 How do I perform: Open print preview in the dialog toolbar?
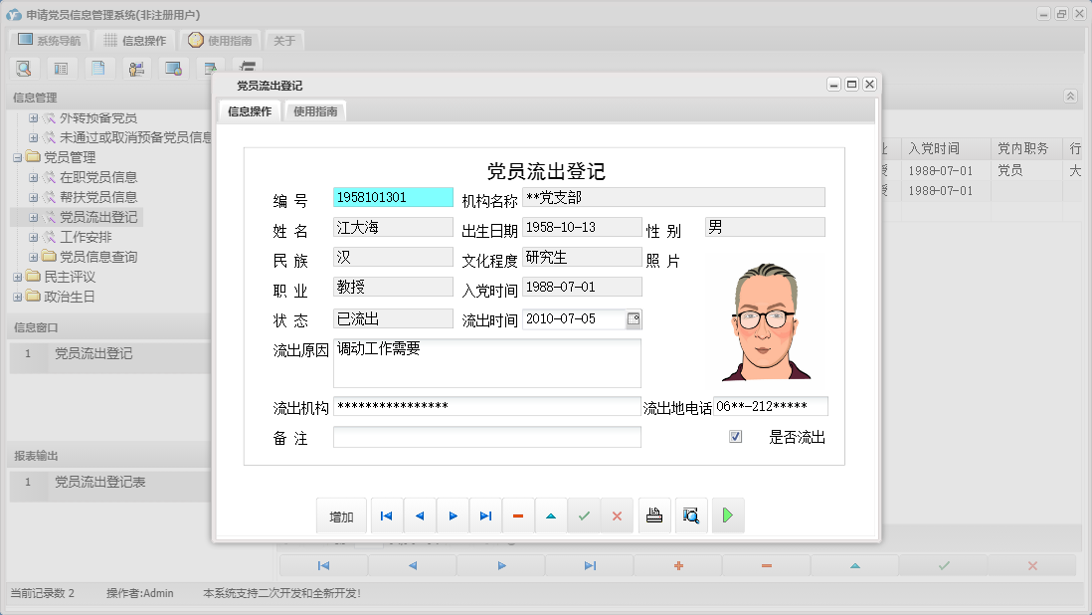[x=691, y=515]
